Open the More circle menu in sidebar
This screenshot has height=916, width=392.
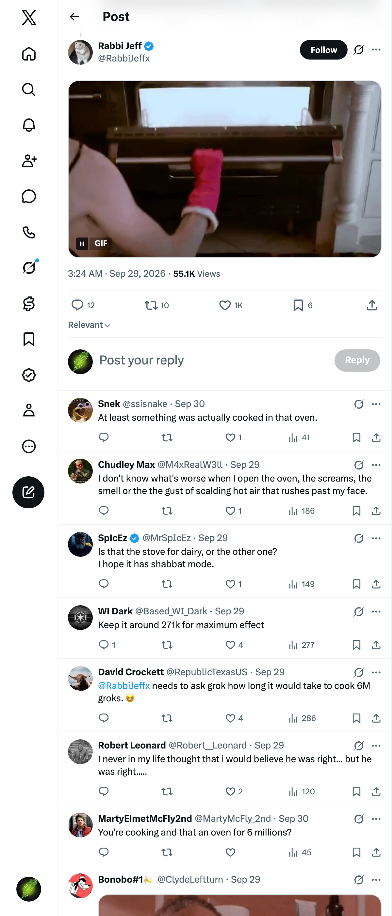pos(29,446)
